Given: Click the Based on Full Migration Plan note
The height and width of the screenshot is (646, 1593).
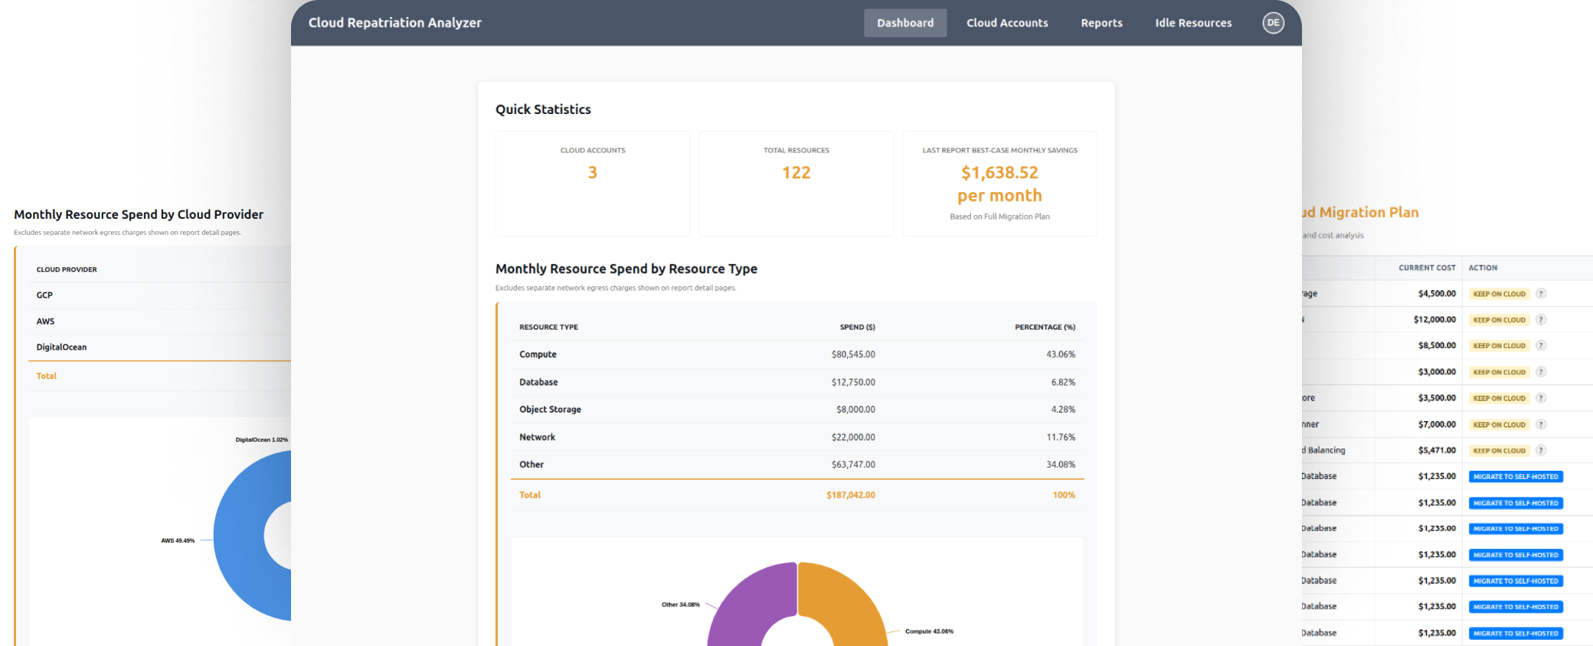Looking at the screenshot, I should [999, 217].
